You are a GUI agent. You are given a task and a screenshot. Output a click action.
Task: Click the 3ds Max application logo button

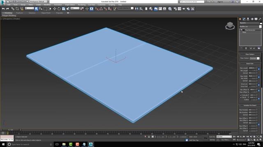coord(3,2)
